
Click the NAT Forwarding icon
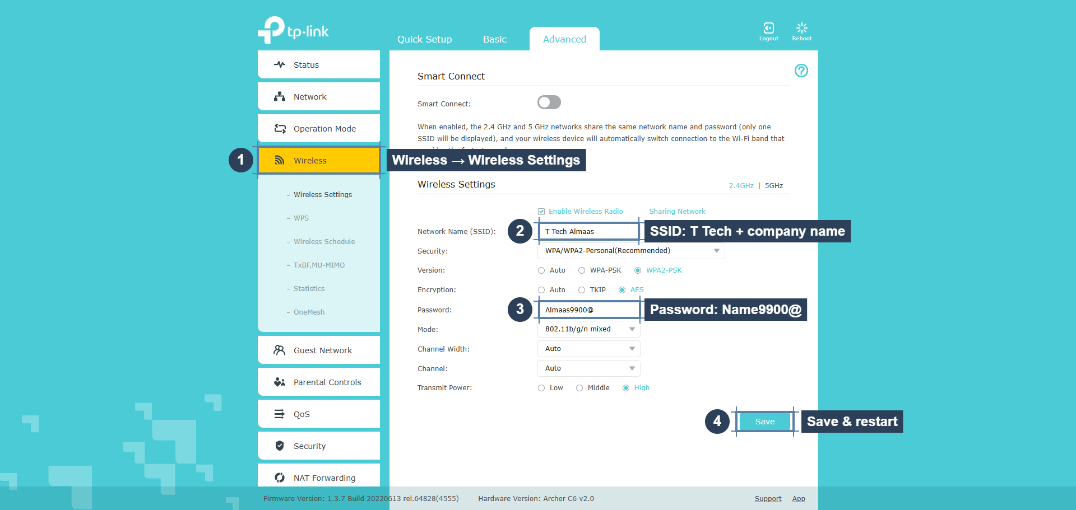pos(280,478)
